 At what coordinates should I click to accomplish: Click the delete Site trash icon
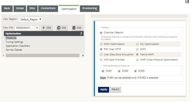click(74, 28)
